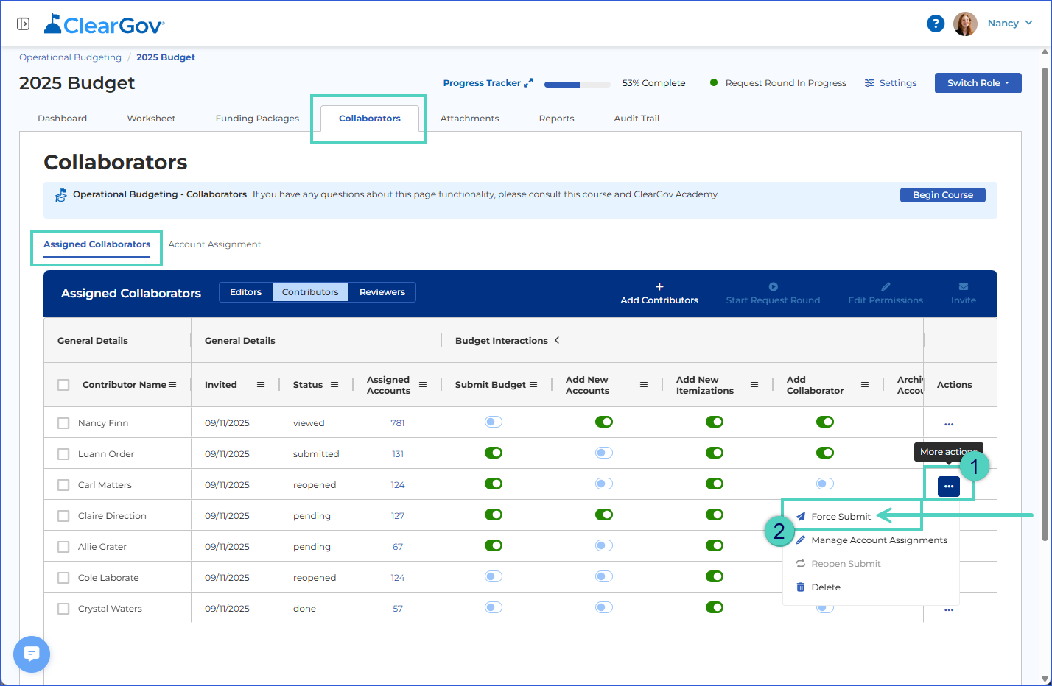Viewport: 1052px width, 686px height.
Task: Click the Invite envelope icon
Action: pos(964,287)
